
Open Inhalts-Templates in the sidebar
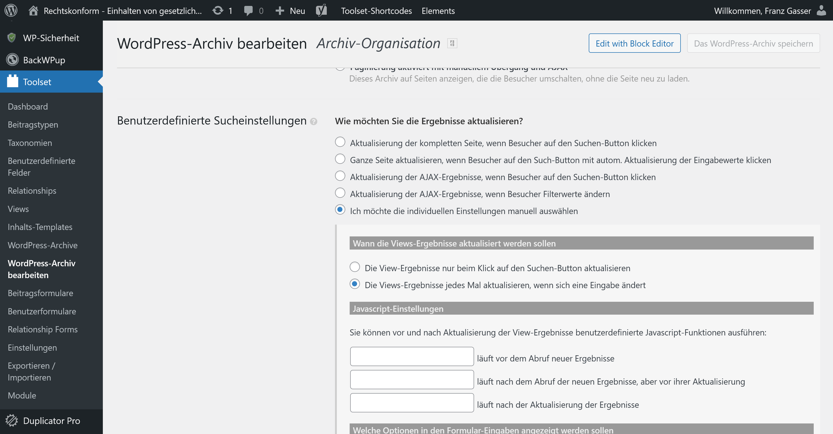click(x=40, y=227)
